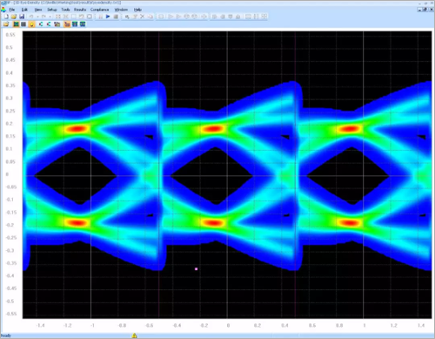
Task: Toggle the first green eye-diagram view icon
Action: click(16, 24)
